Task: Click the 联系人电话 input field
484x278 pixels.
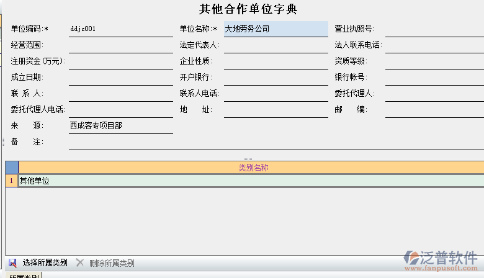Action: [276, 94]
